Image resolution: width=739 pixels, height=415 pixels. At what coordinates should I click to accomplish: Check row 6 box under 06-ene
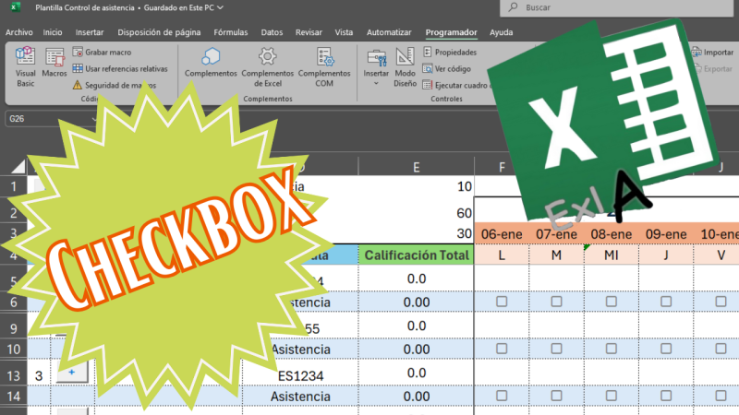pos(502,302)
